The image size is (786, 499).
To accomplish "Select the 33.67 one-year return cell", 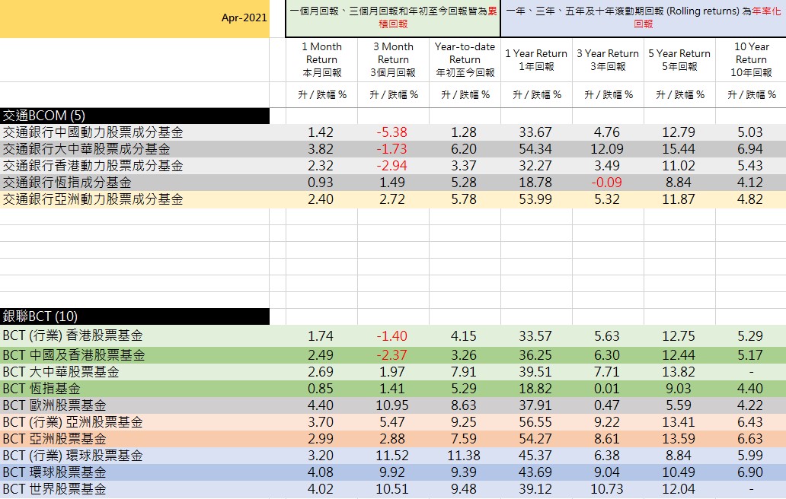I will (x=535, y=132).
